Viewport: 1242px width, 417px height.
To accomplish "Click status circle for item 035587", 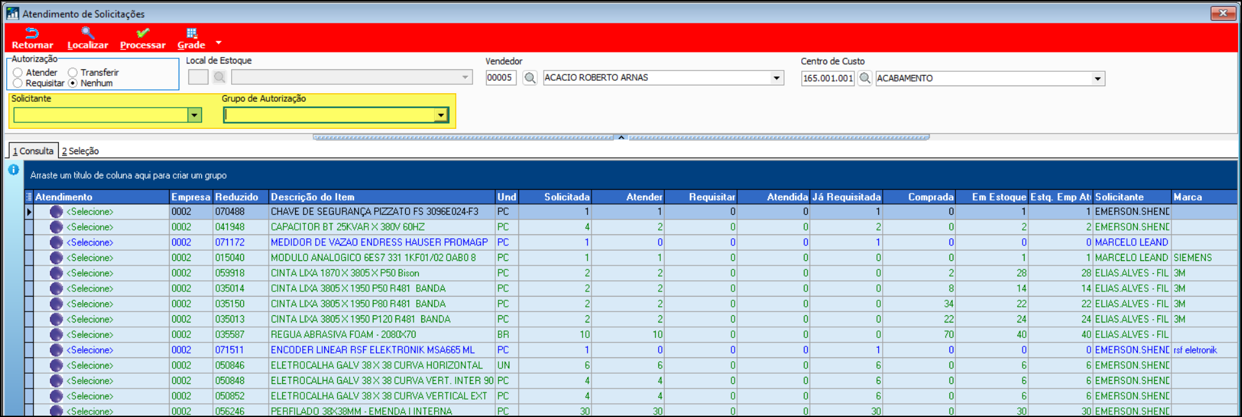I will tap(56, 335).
